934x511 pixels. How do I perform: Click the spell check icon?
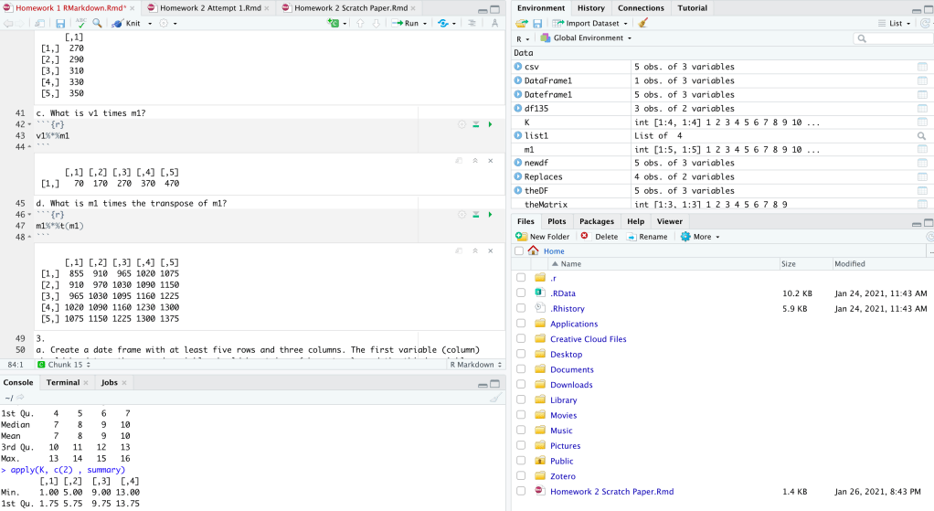pos(81,23)
